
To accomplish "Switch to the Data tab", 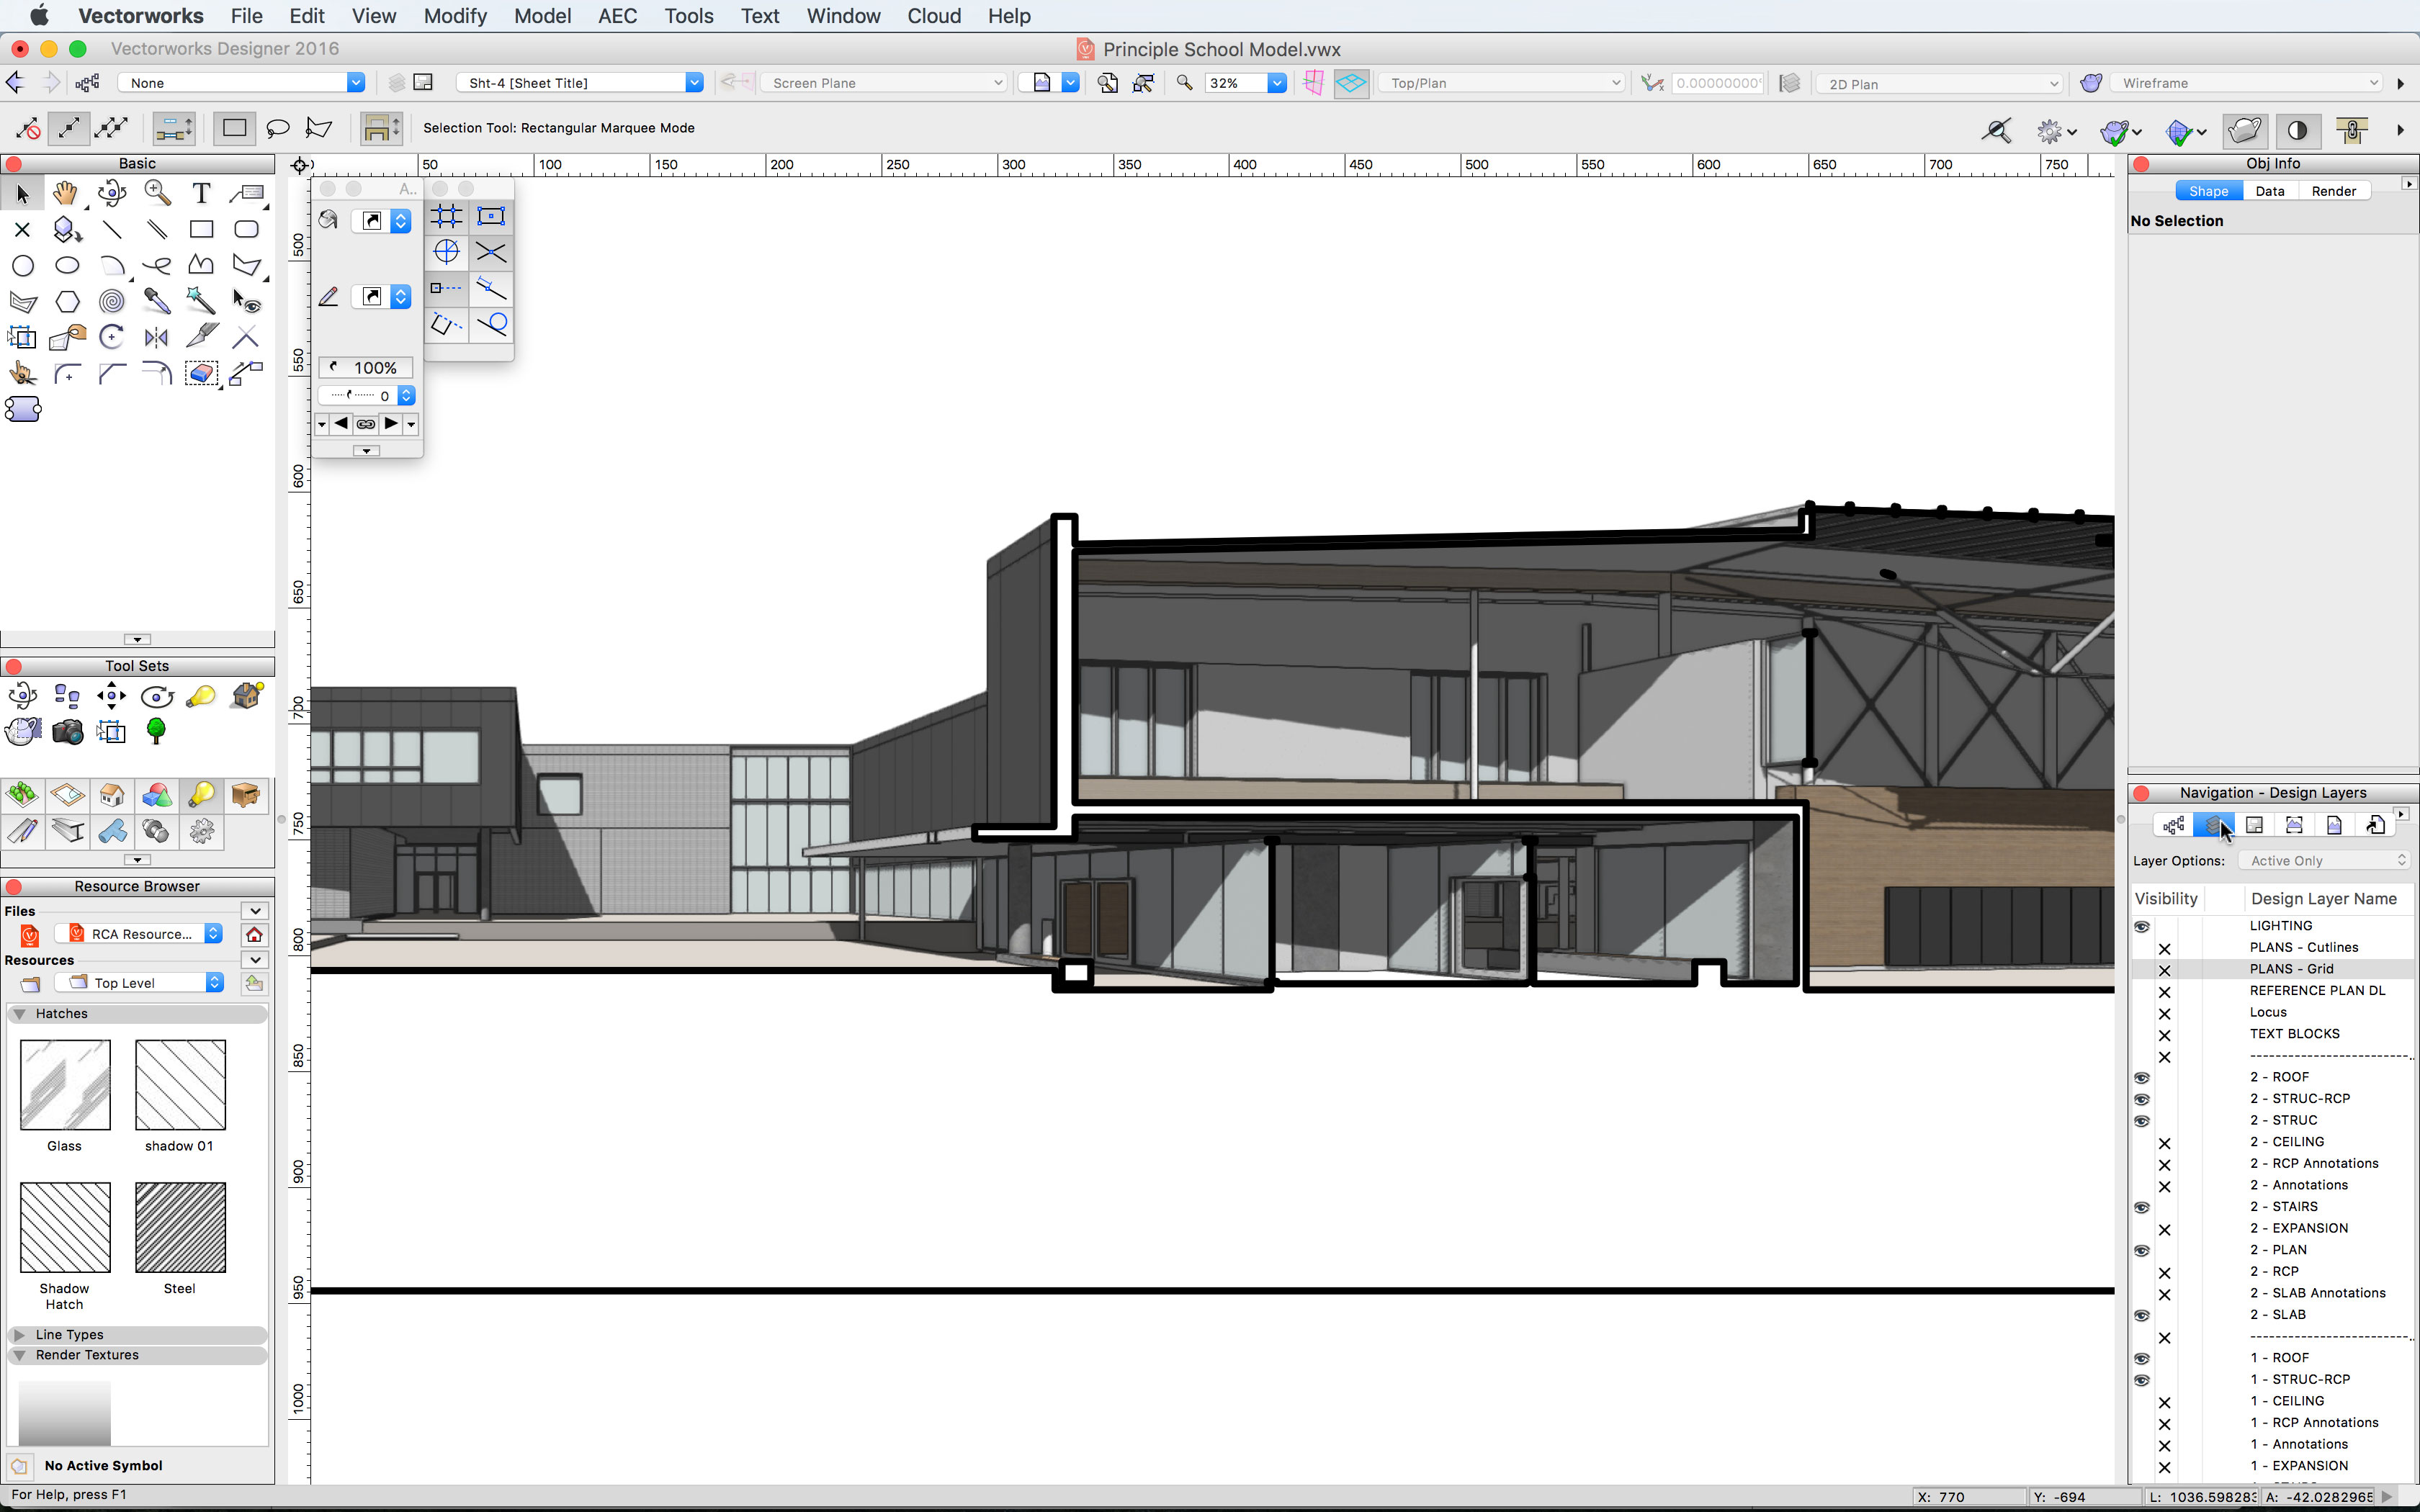I will 2269,191.
